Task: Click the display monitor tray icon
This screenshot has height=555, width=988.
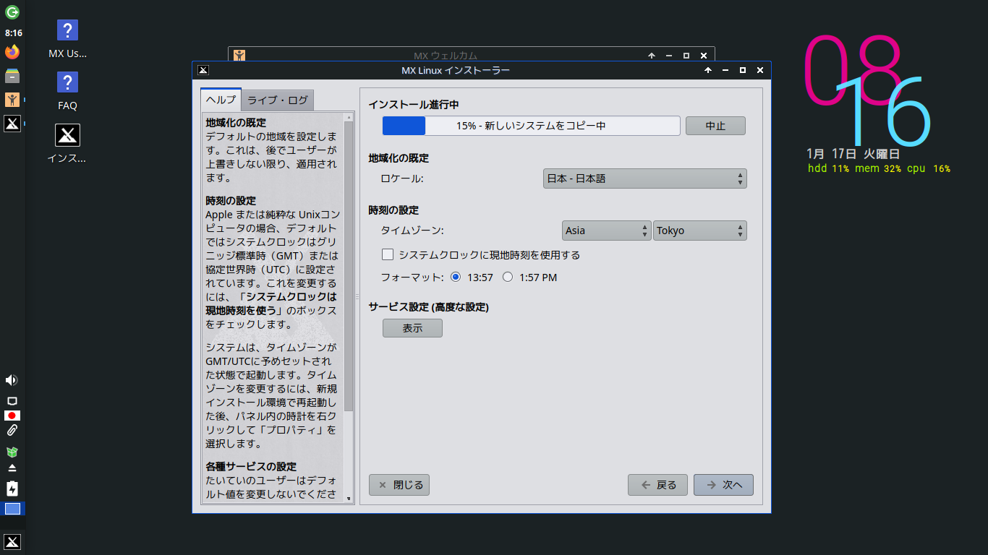Action: click(12, 401)
